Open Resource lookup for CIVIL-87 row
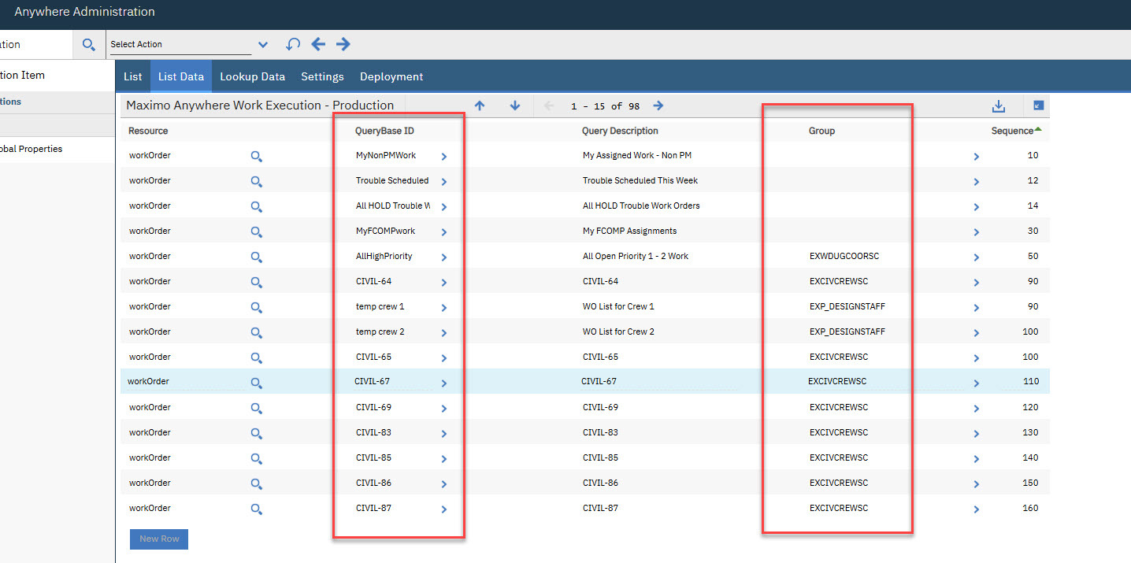 coord(256,509)
